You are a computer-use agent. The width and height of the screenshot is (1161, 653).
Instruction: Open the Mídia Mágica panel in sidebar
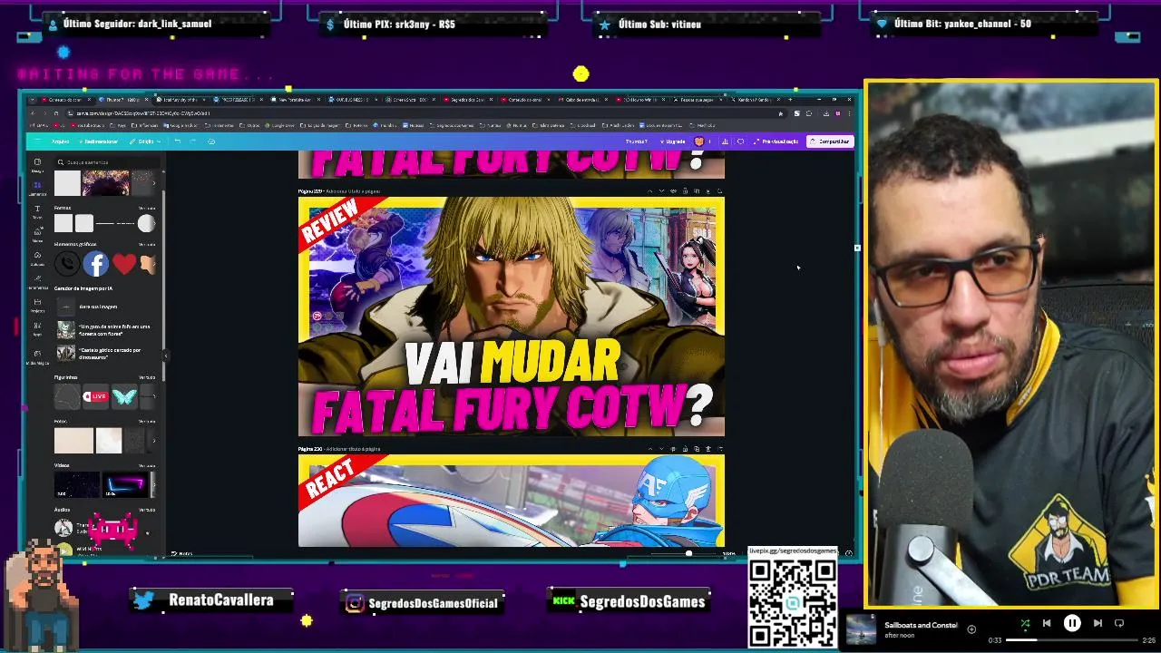[37, 356]
